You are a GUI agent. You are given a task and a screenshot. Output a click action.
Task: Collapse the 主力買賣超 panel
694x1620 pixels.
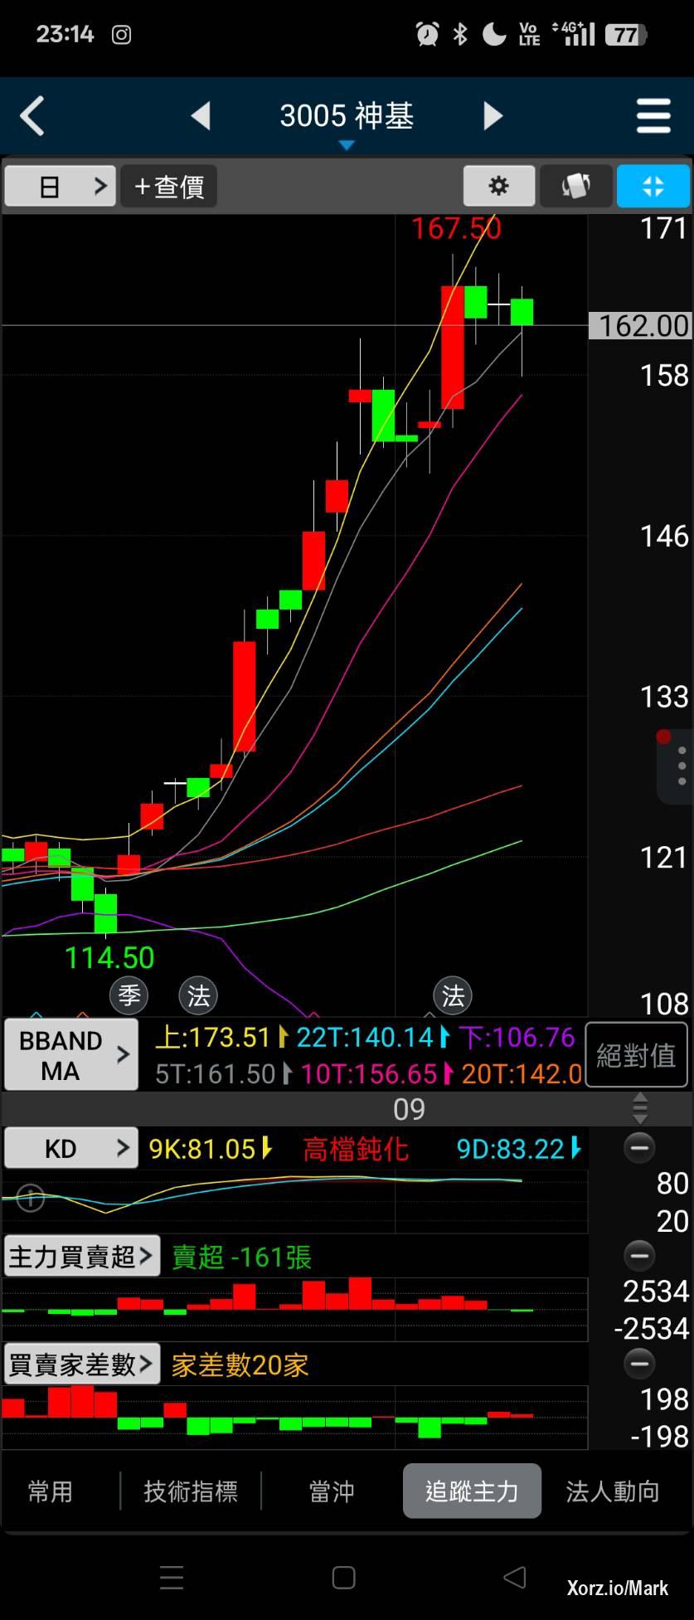point(639,1256)
